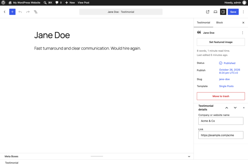Move Testimonial details box down
Viewport: 248px width, 165px height.
[235, 108]
